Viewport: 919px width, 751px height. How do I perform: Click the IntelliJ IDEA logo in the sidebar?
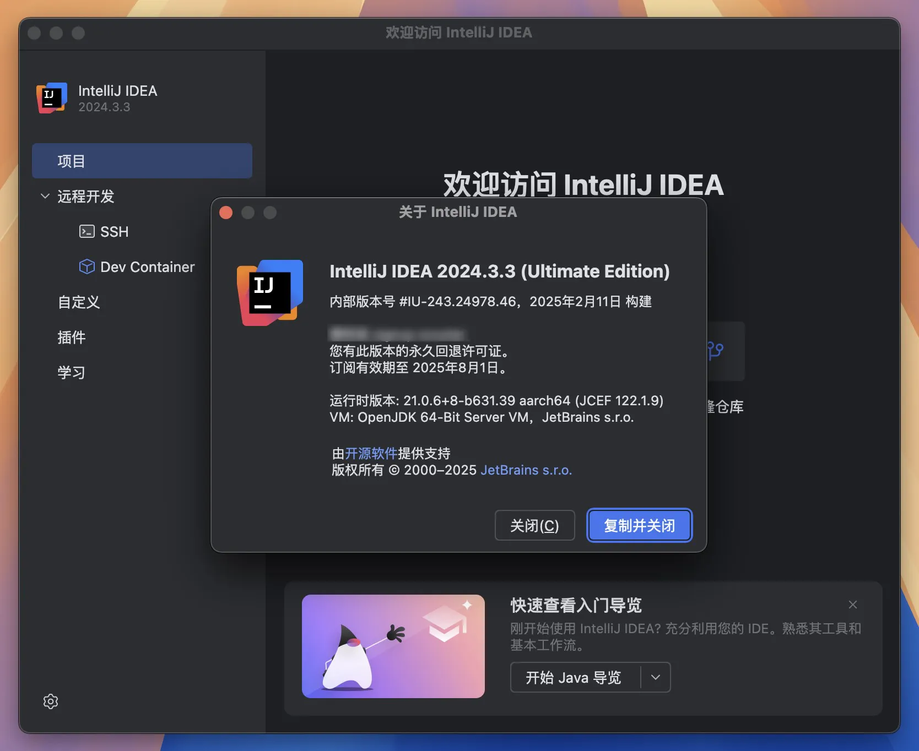pos(52,98)
